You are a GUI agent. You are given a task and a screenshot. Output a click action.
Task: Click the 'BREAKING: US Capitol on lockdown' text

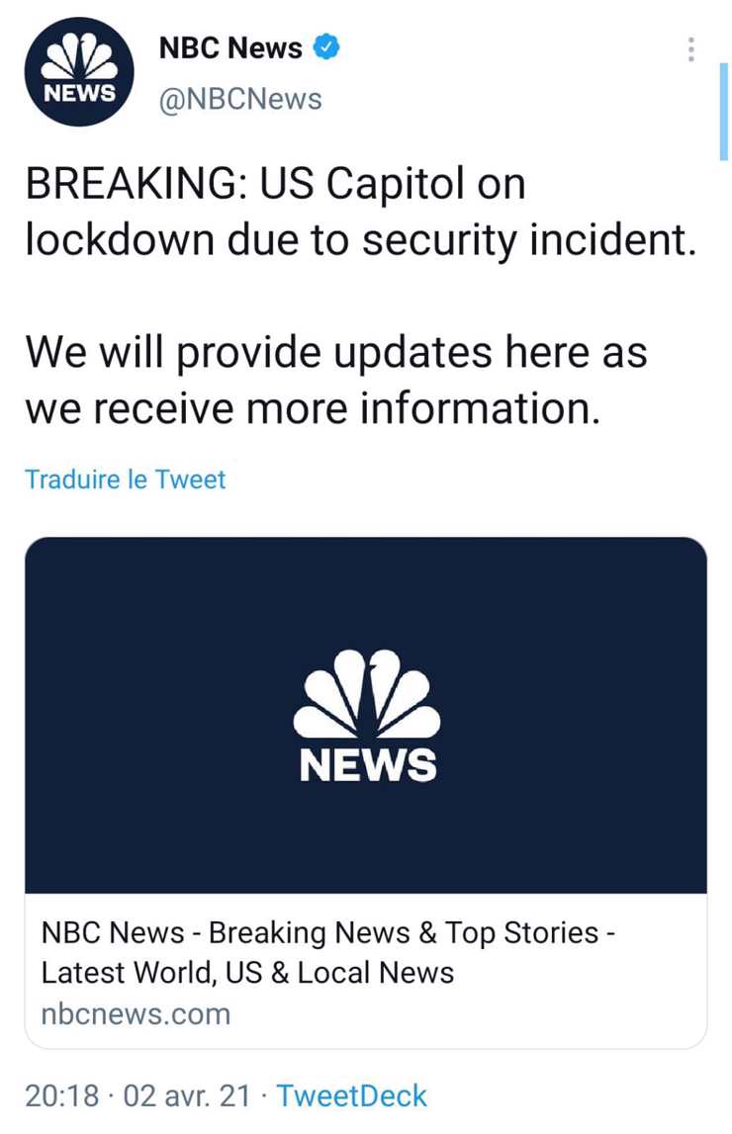361,212
